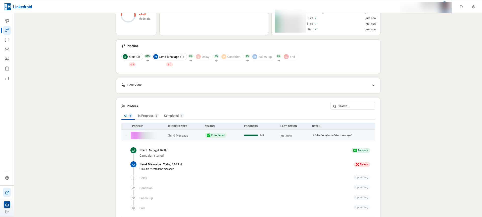Viewport: 482px width, 217px height.
Task: Click the Upcoming badge for End
Action: (x=362, y=207)
